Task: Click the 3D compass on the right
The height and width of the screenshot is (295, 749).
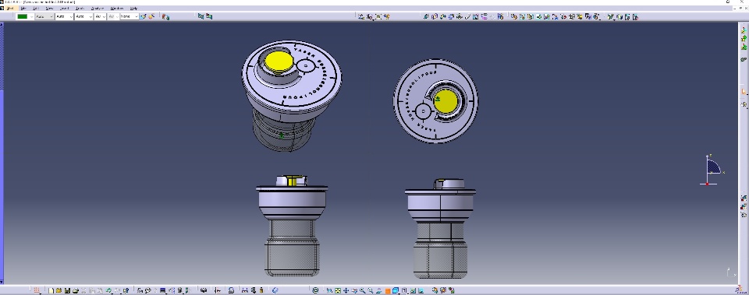Action: pos(712,170)
